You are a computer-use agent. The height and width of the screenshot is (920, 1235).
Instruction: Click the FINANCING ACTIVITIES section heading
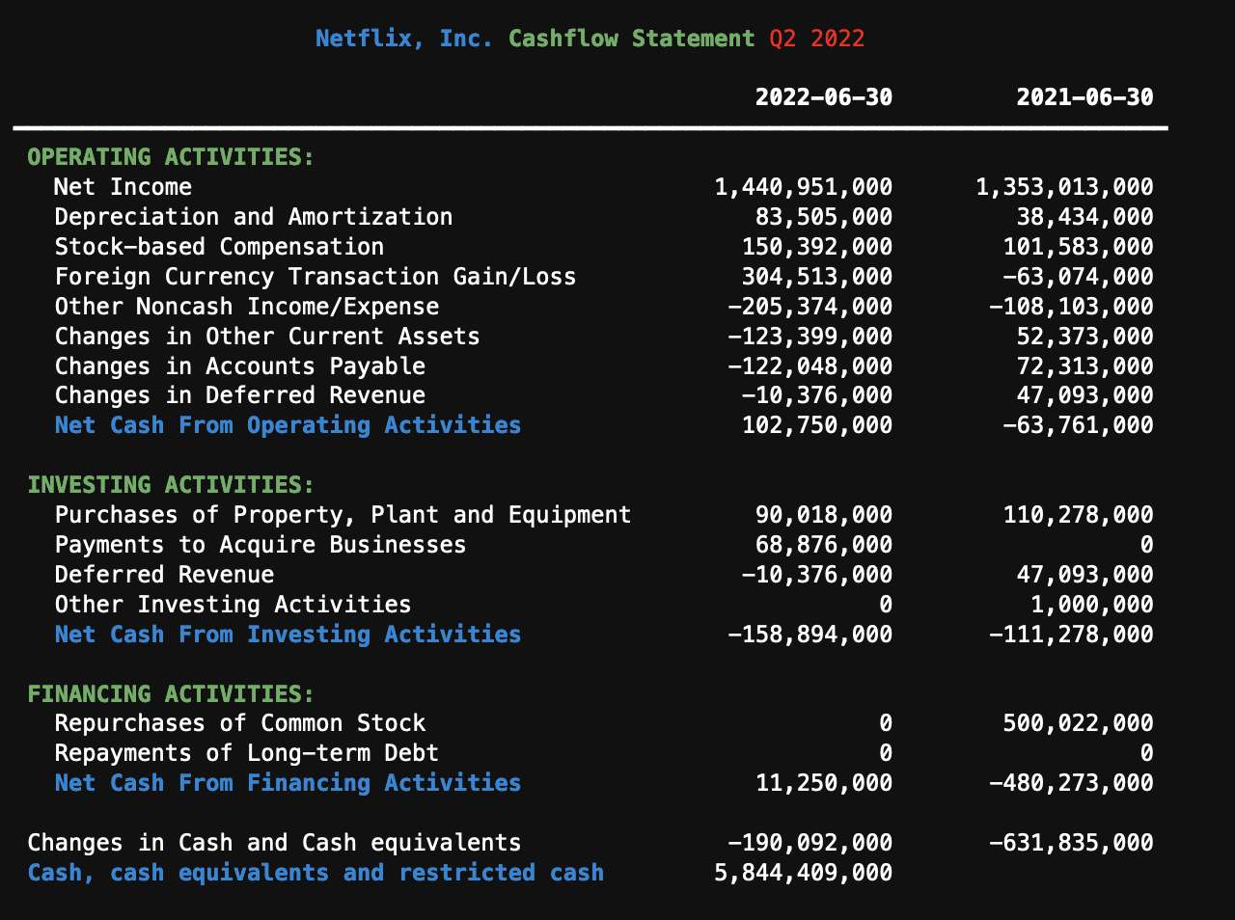pyautogui.click(x=171, y=694)
